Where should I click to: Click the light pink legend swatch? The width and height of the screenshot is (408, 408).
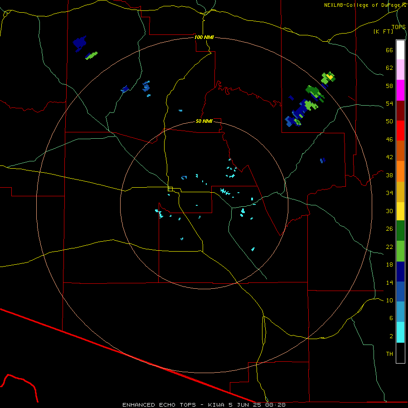click(x=400, y=70)
